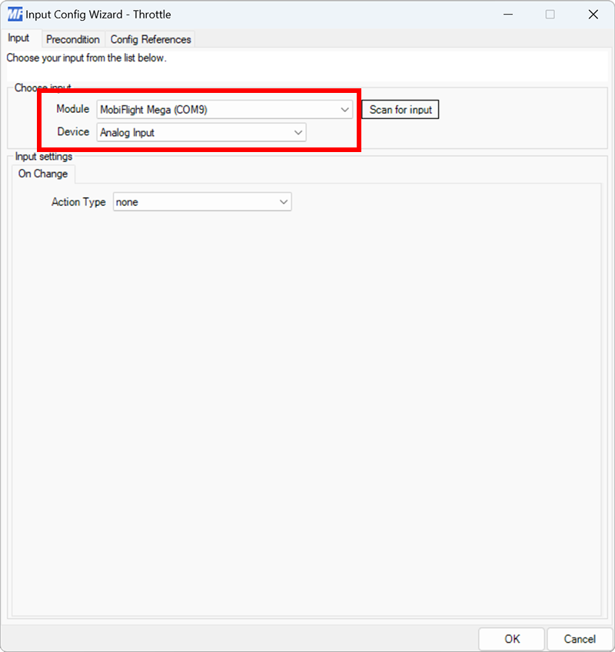Viewport: 615px width, 652px height.
Task: Select the Input tab
Action: pos(20,38)
